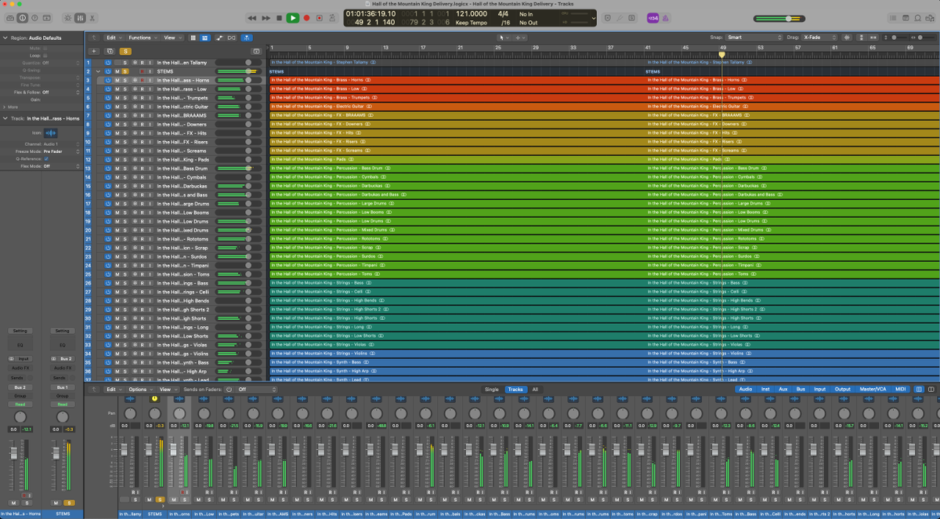
Task: Open the Smart Controls dial icon
Action: 68,18
